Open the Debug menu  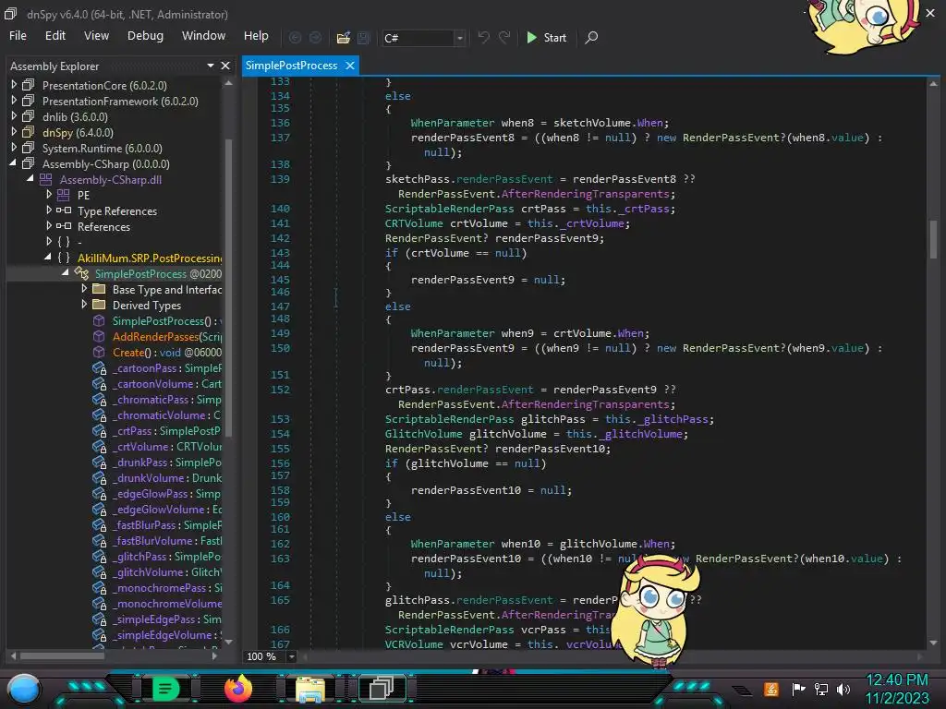pos(145,36)
